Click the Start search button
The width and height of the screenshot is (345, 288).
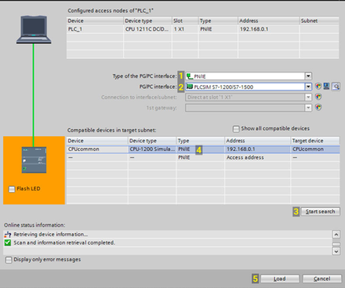coord(320,212)
